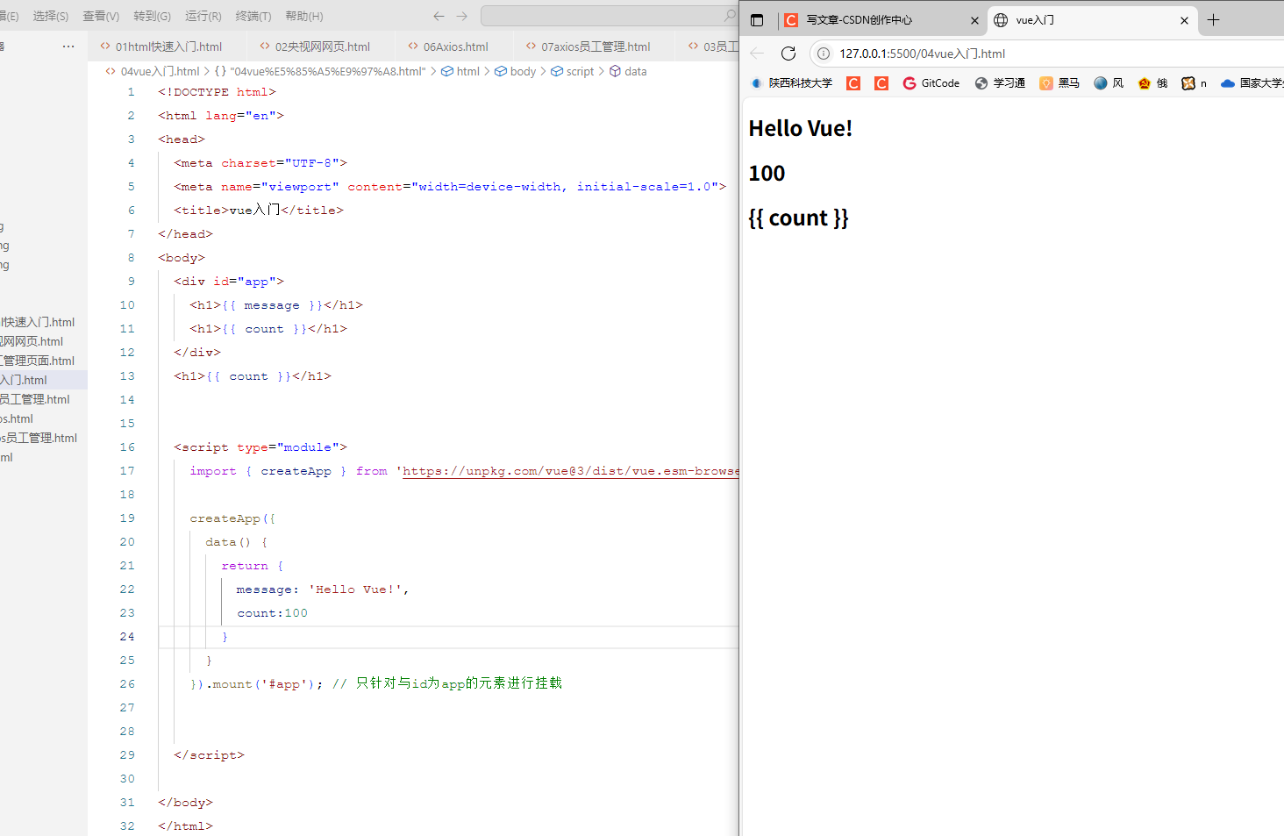Open the 选择(S) menu in VS Code

[50, 16]
